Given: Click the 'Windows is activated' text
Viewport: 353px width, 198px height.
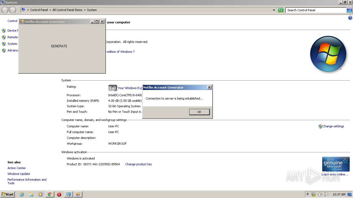Looking at the screenshot, I should 81,158.
